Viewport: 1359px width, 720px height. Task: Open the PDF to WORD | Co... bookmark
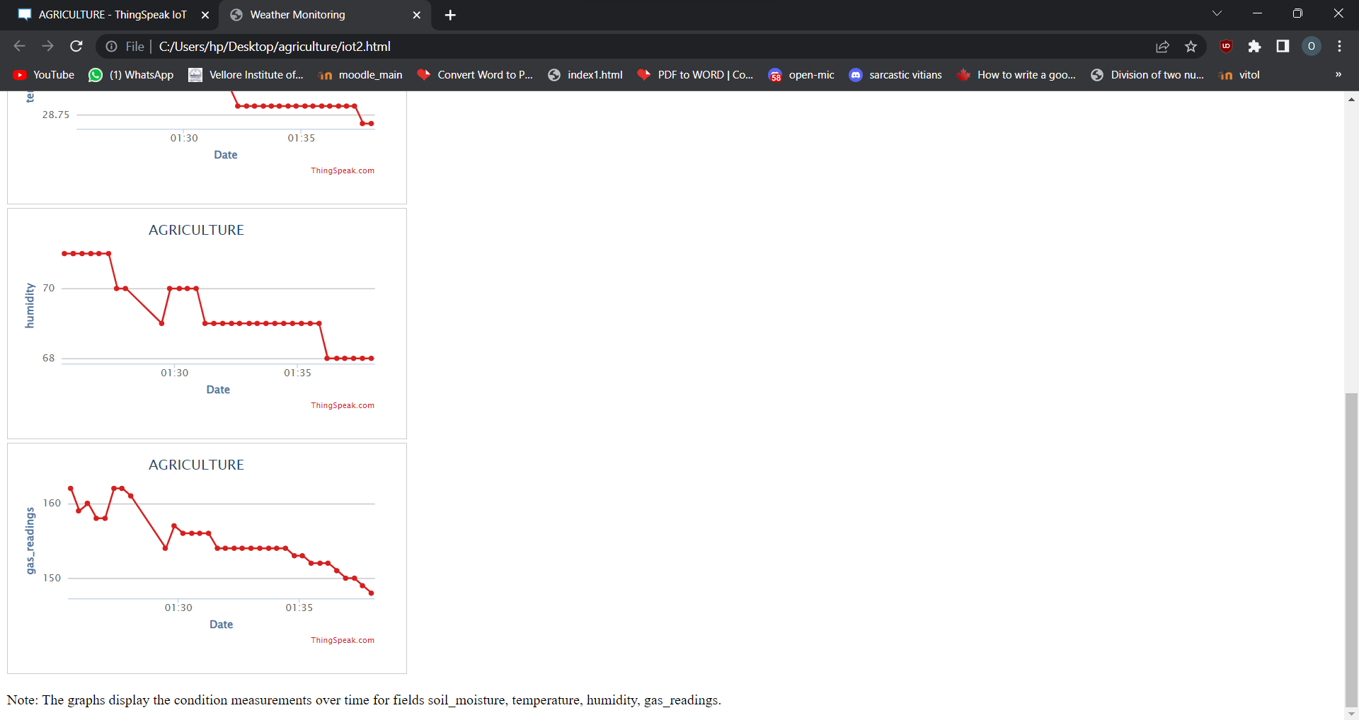tap(695, 75)
